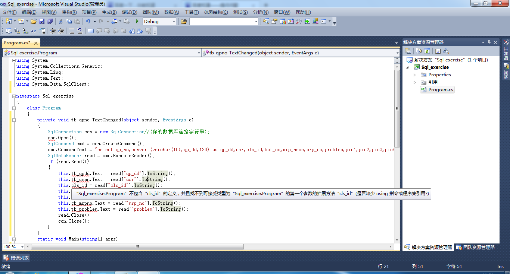Image resolution: width=510 pixels, height=274 pixels.
Task: Expand the 引用 references node
Action: click(x=414, y=82)
